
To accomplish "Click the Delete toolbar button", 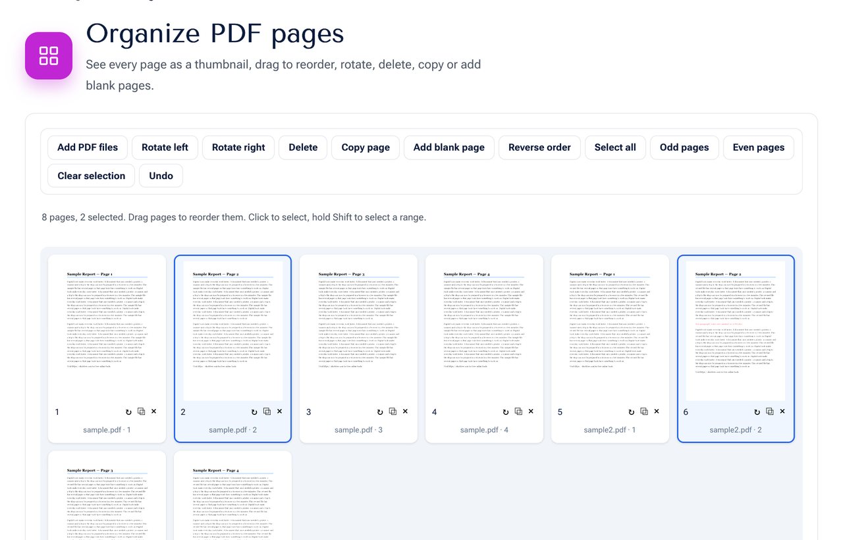I will (303, 148).
